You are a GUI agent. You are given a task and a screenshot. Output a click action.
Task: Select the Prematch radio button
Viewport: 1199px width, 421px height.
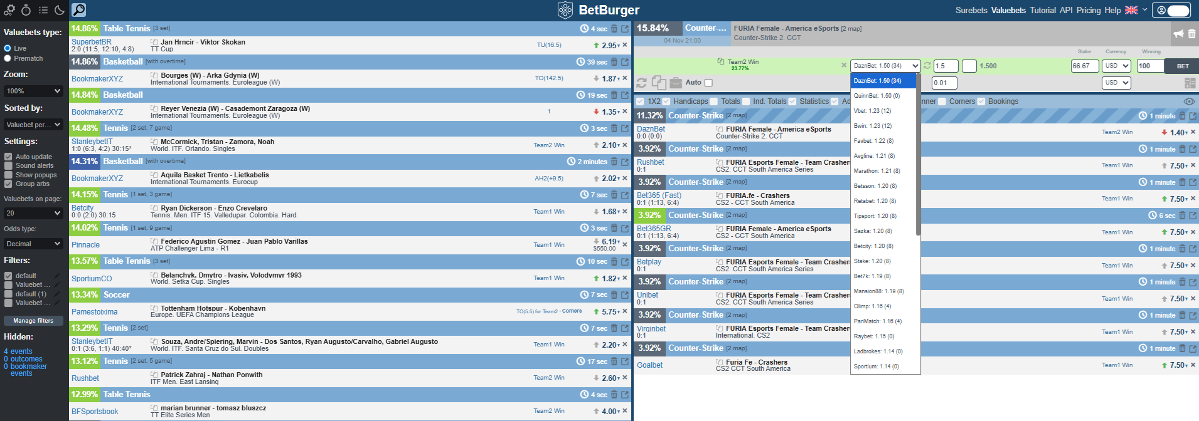point(8,58)
